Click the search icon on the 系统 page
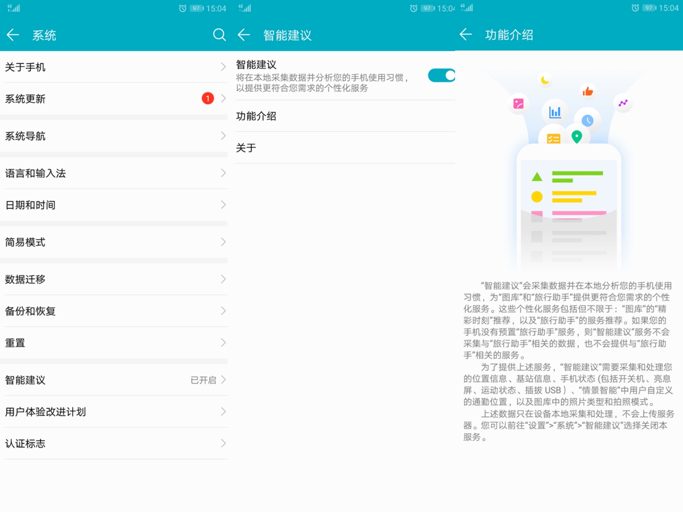This screenshot has width=683, height=512. 219,35
